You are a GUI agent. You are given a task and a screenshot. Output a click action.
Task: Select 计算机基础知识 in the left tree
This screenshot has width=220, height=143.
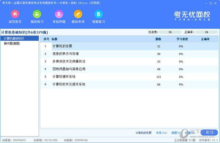[x=20, y=38]
